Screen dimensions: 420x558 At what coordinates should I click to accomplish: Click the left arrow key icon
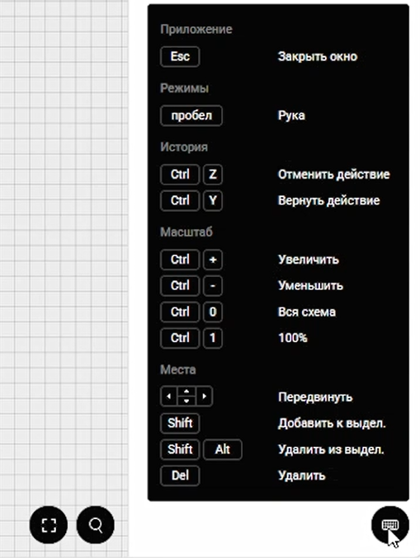(x=168, y=396)
